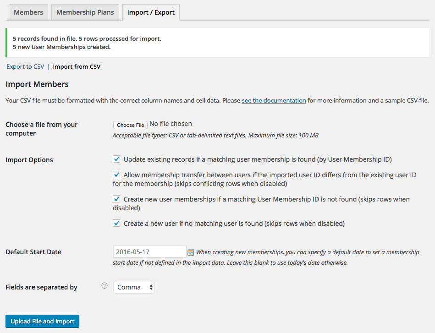Select the Import / Export tab

(151, 13)
